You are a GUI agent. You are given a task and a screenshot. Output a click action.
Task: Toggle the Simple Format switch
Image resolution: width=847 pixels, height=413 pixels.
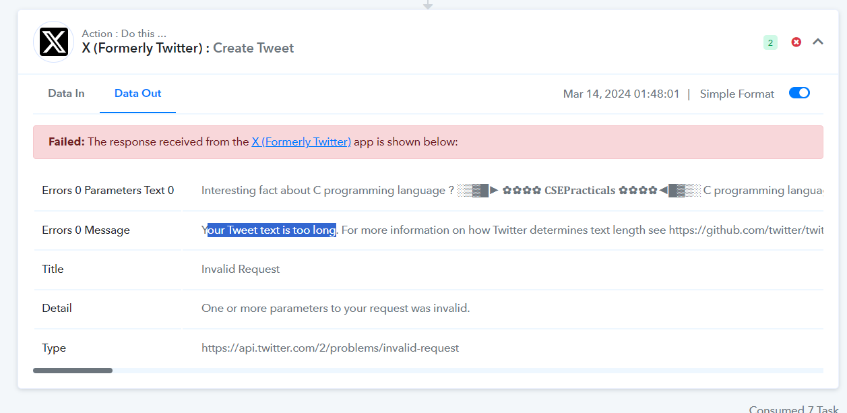pyautogui.click(x=799, y=93)
